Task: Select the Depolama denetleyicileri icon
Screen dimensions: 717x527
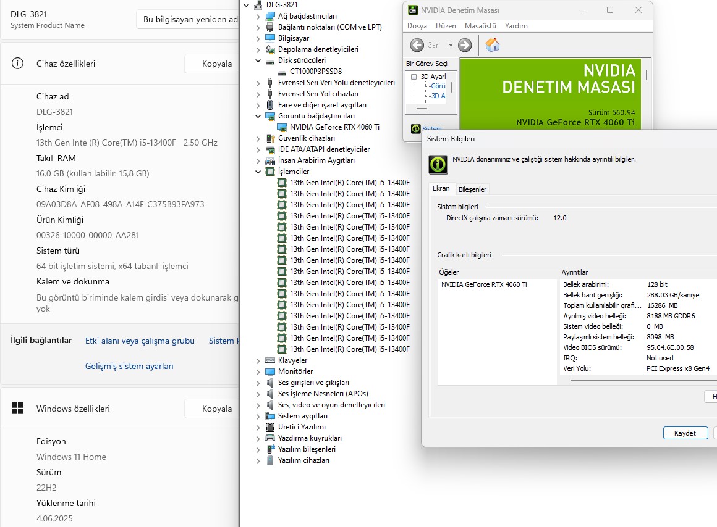Action: 270,49
